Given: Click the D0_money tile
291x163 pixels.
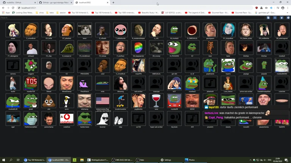Looking at the screenshot, I should click(156, 48).
